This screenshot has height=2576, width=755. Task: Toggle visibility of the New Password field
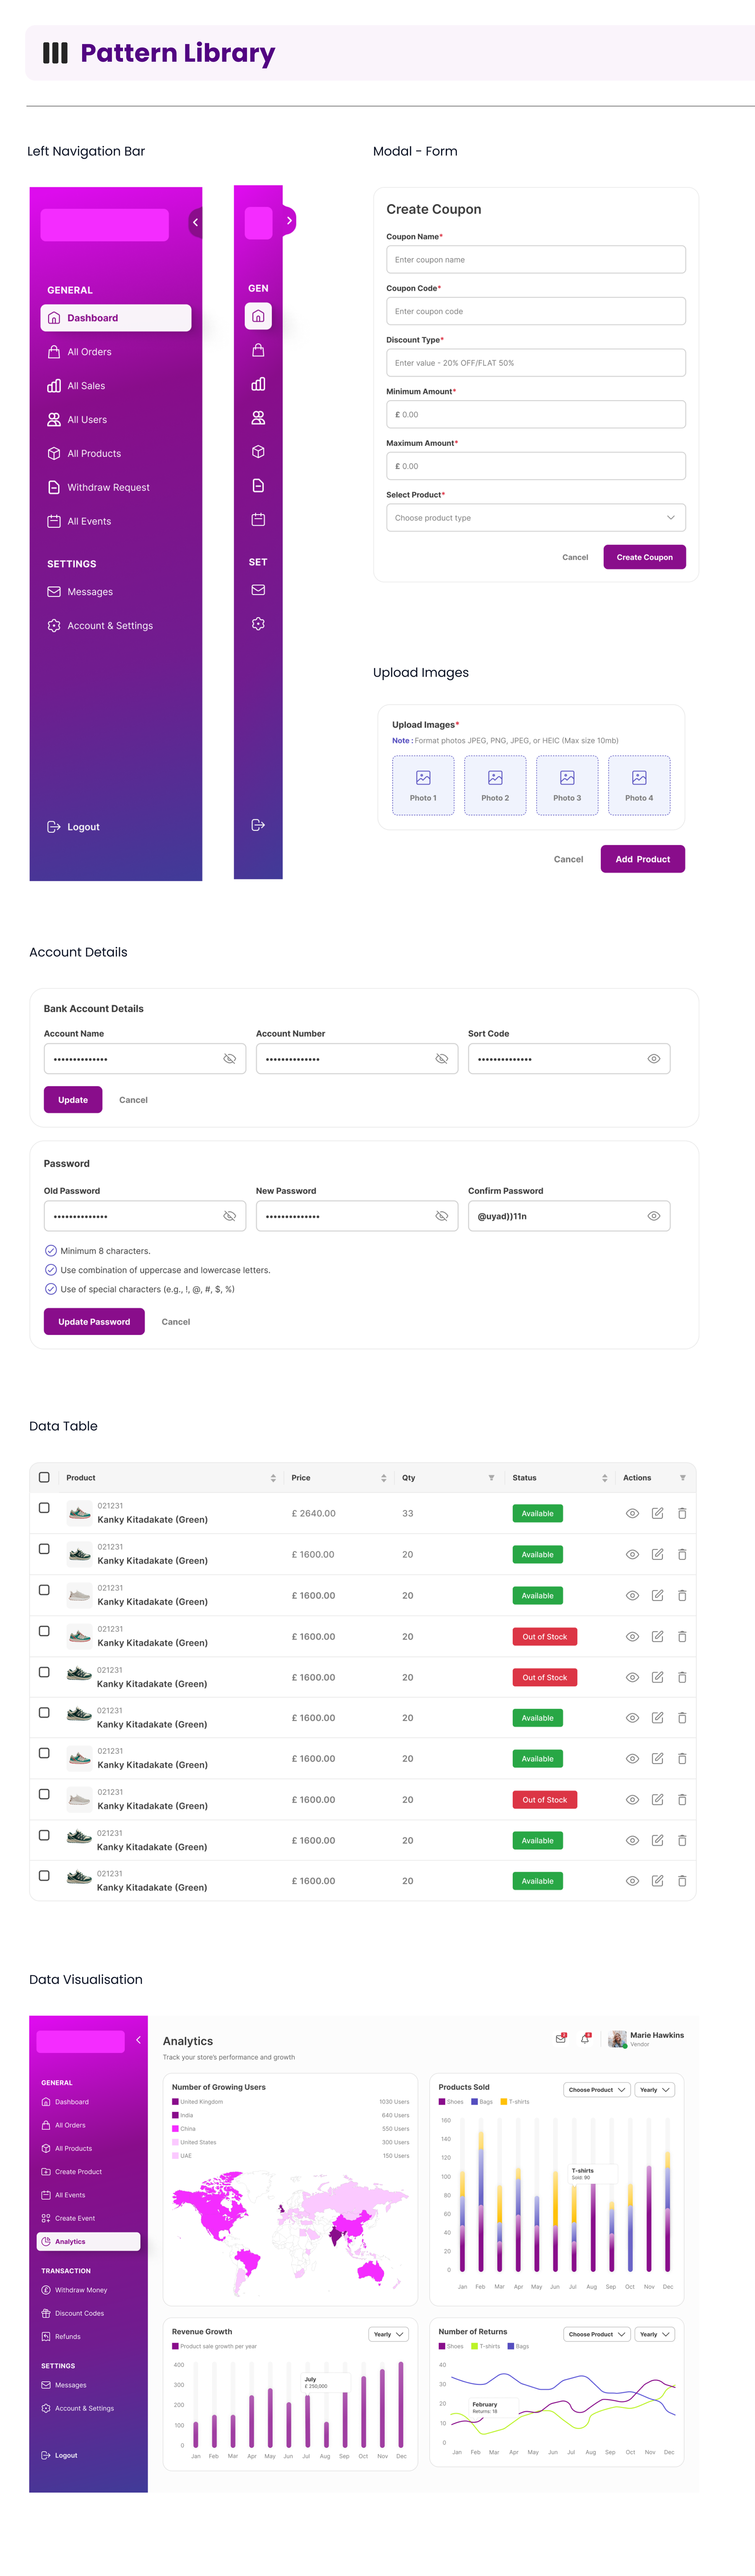441,1216
